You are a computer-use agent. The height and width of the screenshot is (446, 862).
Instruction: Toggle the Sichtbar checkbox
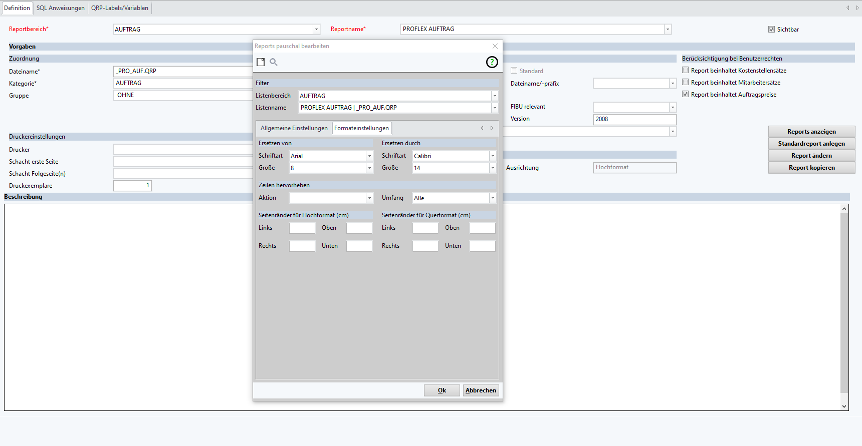tap(771, 30)
